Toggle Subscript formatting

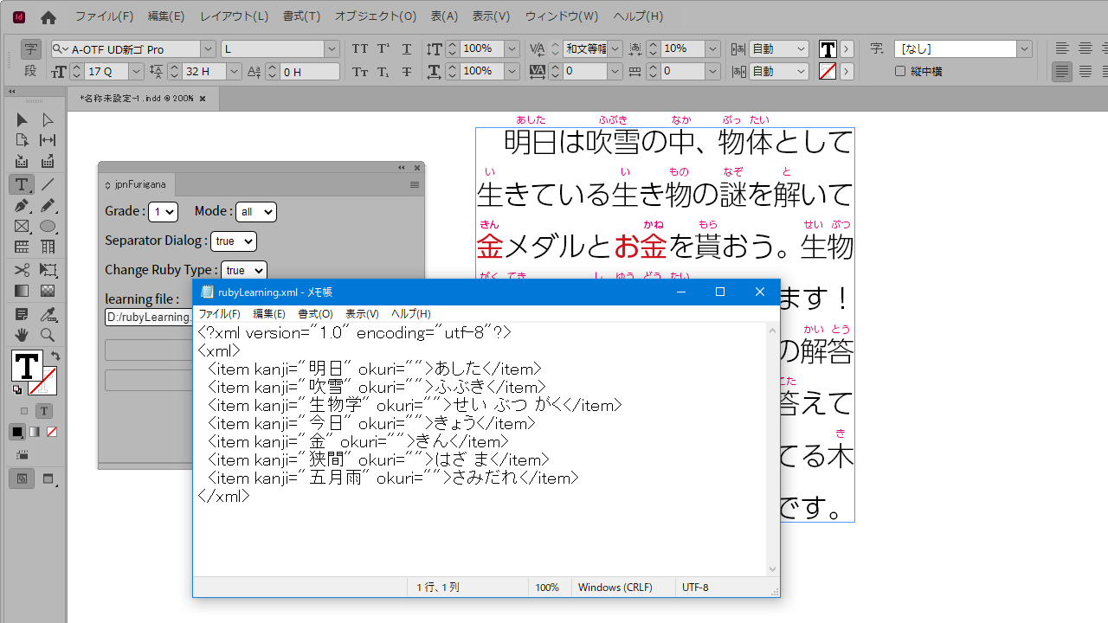click(x=383, y=72)
